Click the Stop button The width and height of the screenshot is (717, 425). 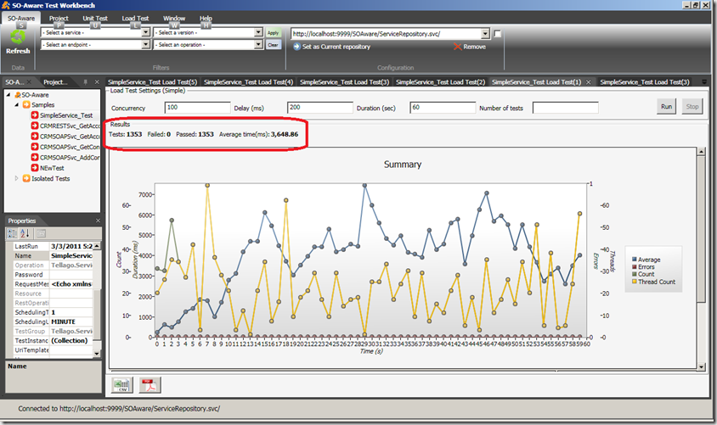(692, 107)
